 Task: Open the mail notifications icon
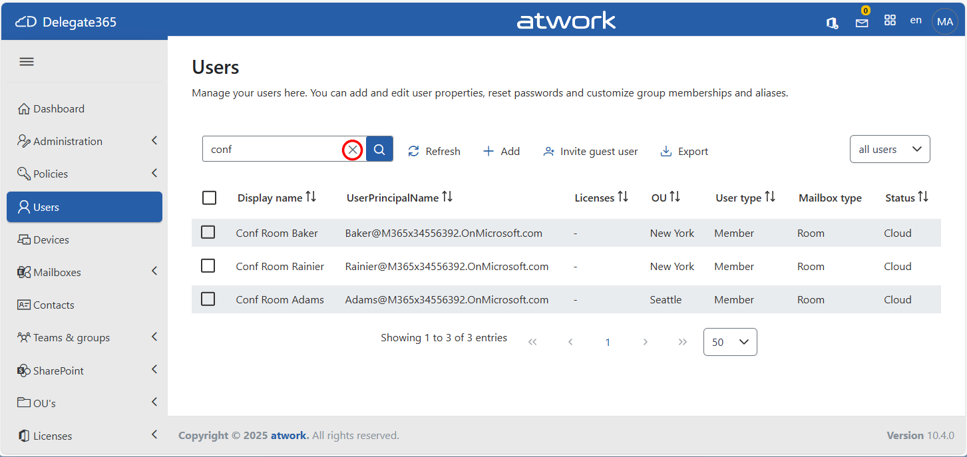pos(862,23)
